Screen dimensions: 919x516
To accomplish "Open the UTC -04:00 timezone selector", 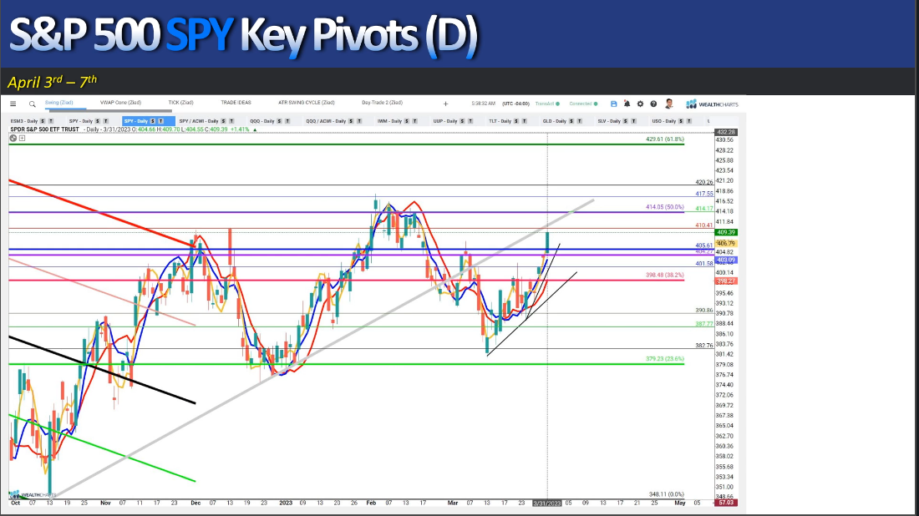I will [x=515, y=104].
